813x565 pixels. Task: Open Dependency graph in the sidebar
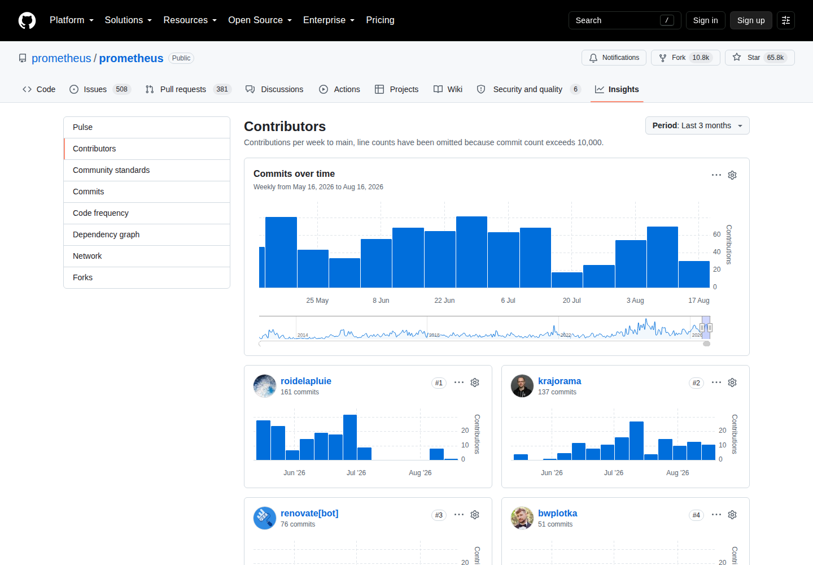click(147, 234)
